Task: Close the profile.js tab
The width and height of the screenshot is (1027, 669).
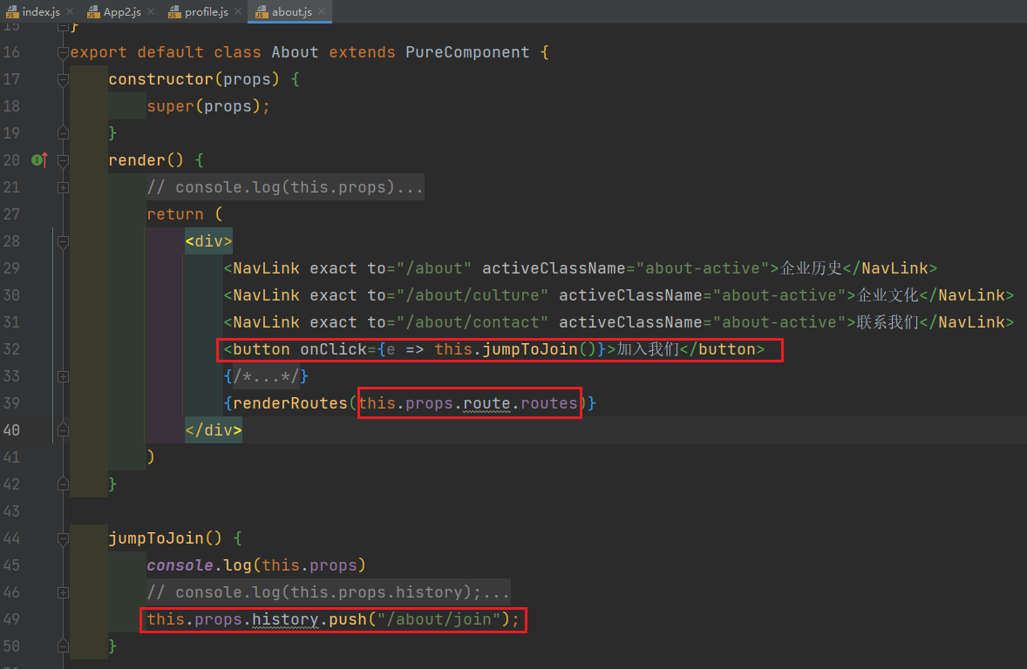Action: [x=238, y=12]
